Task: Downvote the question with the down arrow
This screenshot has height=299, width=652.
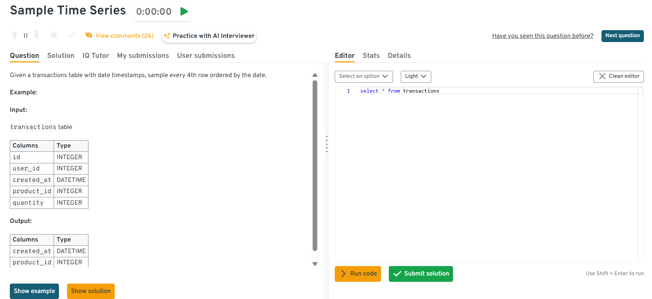Action: coord(37,35)
